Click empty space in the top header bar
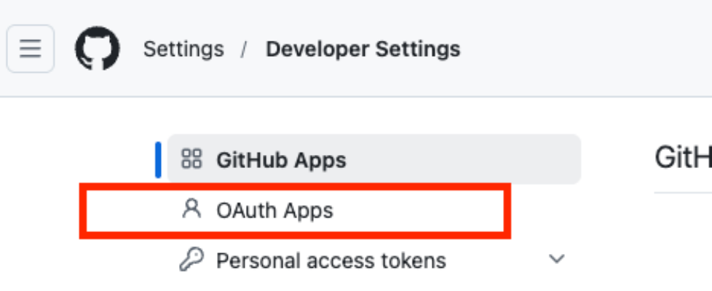 coord(582,49)
